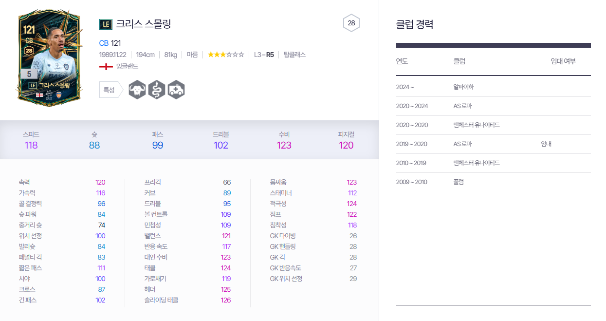Screen dimensions: 606x321
Task: Click the 2010 ~ 2019 맨체스터 유나이티드 row
Action: (494, 163)
